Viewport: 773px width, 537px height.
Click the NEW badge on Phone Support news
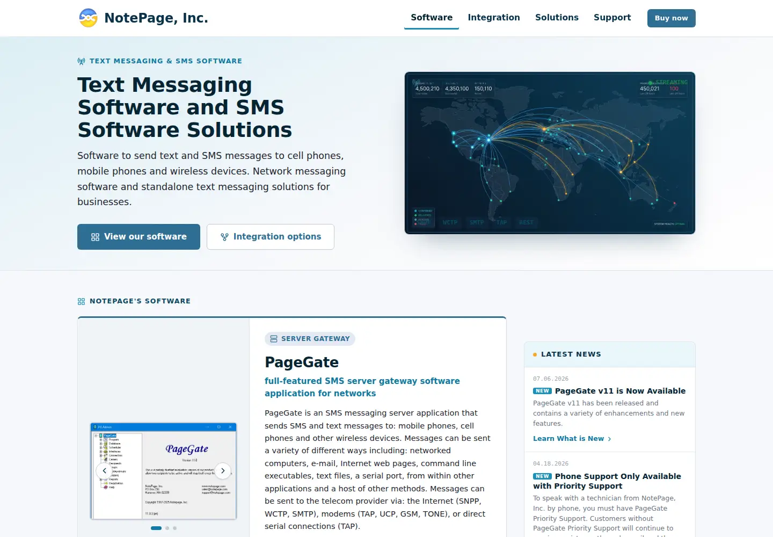[x=542, y=476]
